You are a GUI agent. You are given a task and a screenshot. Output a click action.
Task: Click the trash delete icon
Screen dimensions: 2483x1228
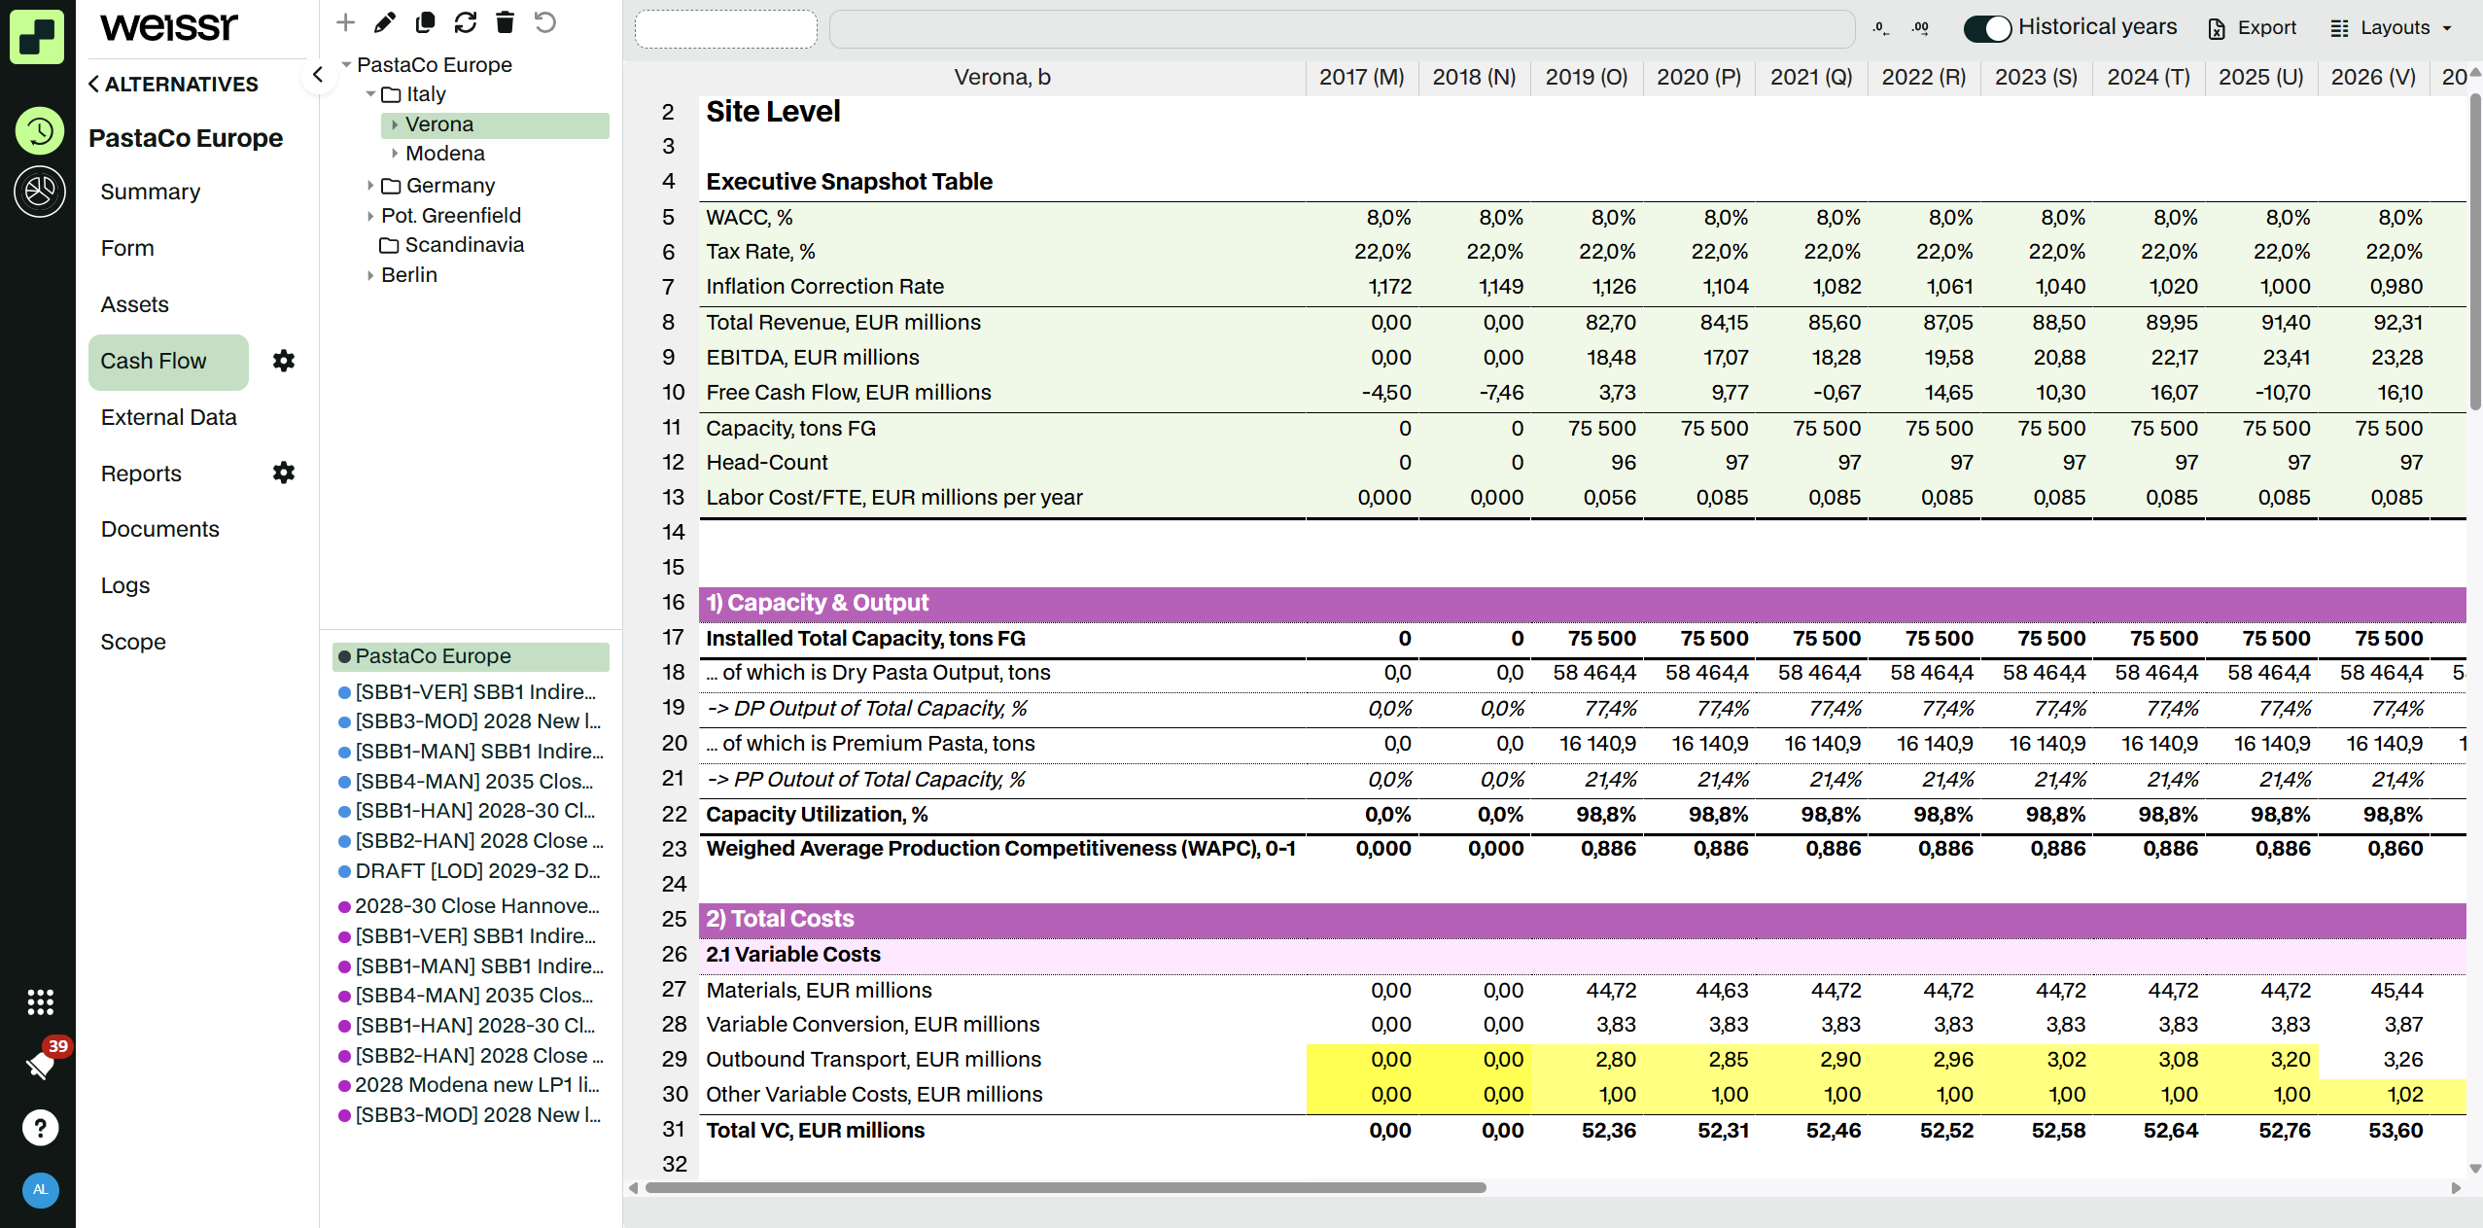[505, 22]
